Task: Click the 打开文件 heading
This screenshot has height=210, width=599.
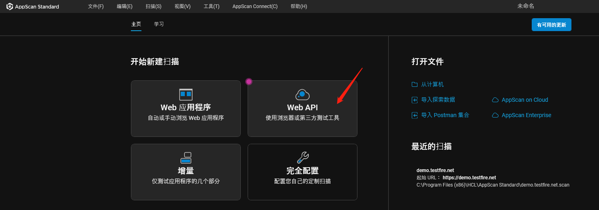Action: click(428, 62)
